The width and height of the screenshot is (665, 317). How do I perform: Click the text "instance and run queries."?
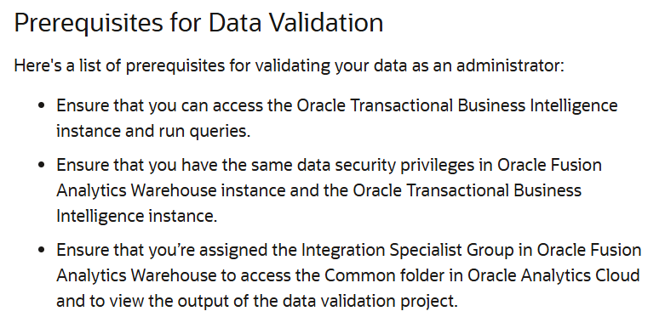click(x=153, y=131)
